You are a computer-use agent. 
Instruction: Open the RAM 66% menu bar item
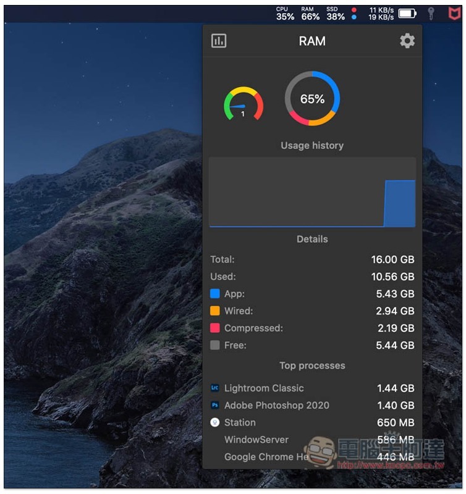310,14
